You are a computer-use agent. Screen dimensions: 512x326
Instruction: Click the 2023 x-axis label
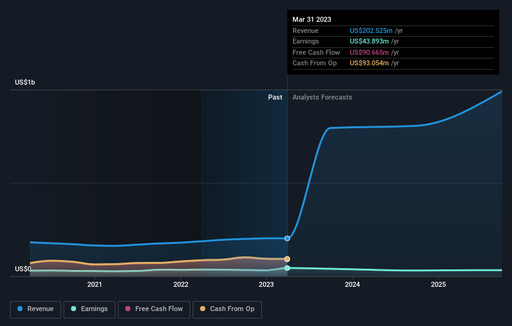pyautogui.click(x=266, y=284)
